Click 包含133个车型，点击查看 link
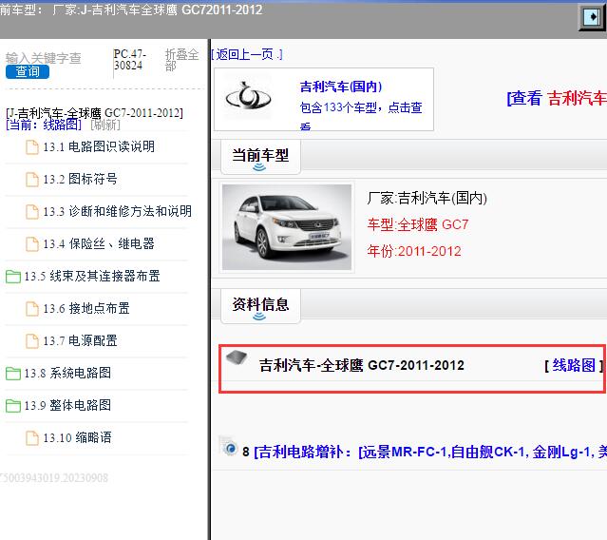 pos(361,115)
